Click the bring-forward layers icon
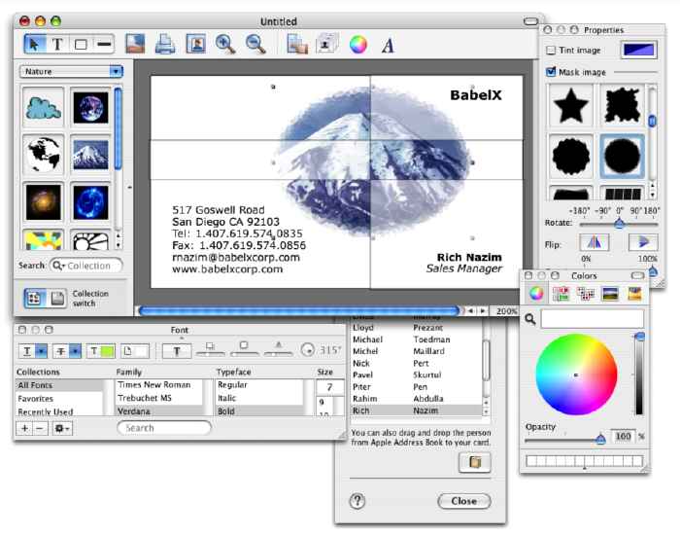This screenshot has width=680, height=536. pos(297,44)
